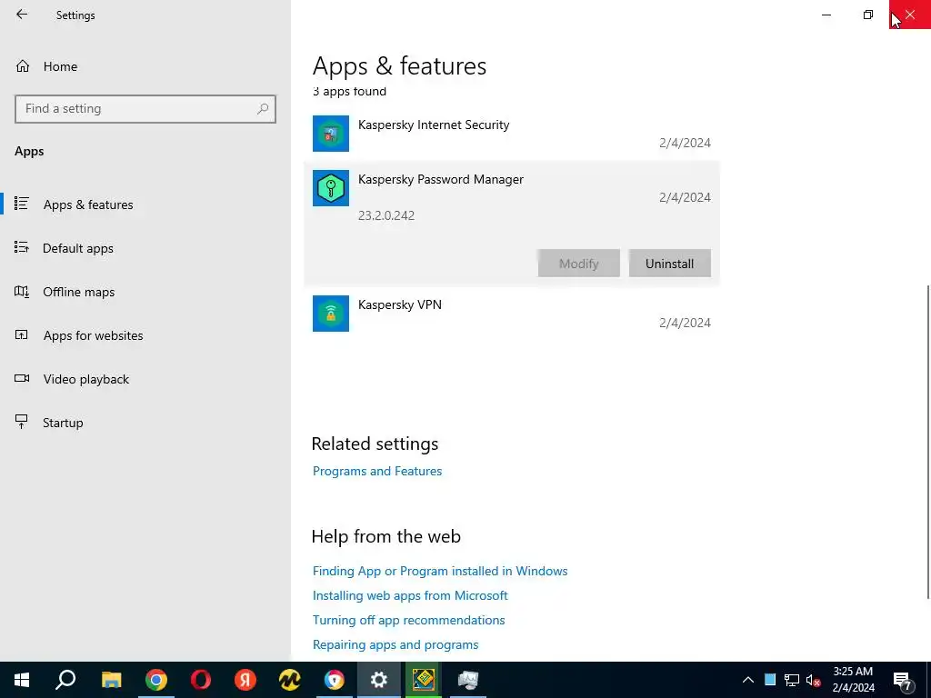Launch Opera browser from the taskbar
The width and height of the screenshot is (931, 698).
coord(201,680)
